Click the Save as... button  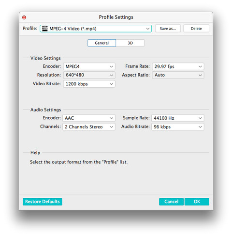[168, 29]
